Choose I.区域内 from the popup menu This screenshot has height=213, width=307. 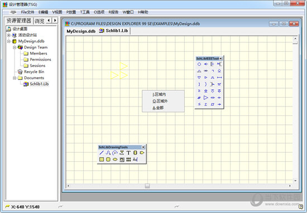coord(163,94)
